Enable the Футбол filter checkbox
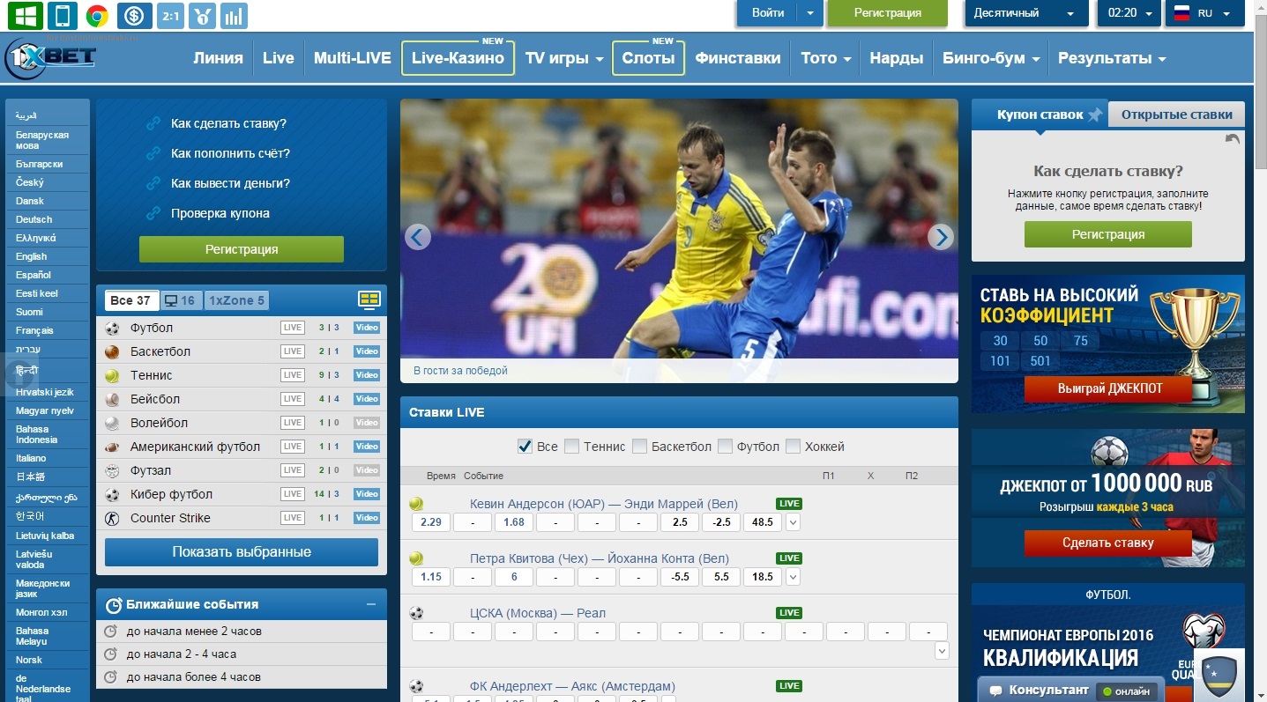 click(x=726, y=447)
